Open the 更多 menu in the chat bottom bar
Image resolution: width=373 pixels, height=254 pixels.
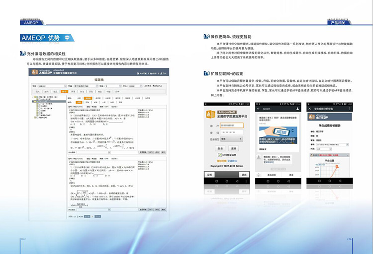coord(291,175)
